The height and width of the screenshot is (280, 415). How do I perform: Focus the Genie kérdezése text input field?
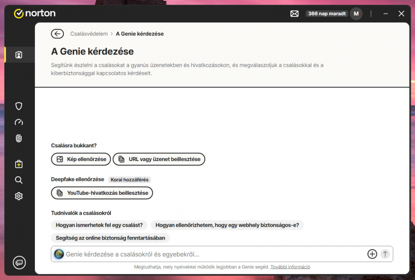click(213, 254)
